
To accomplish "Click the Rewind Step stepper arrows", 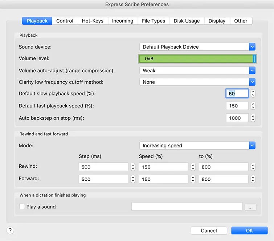I will tap(133, 167).
